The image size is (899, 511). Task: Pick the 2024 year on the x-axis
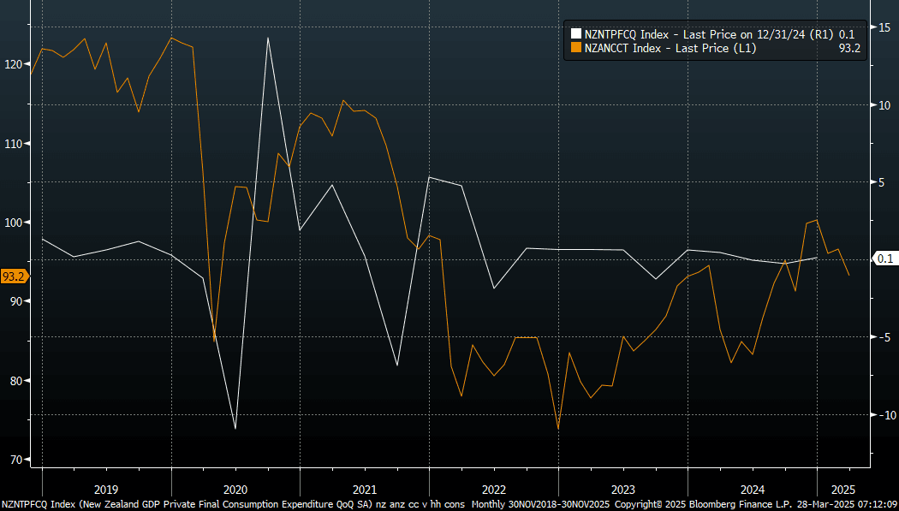click(752, 490)
